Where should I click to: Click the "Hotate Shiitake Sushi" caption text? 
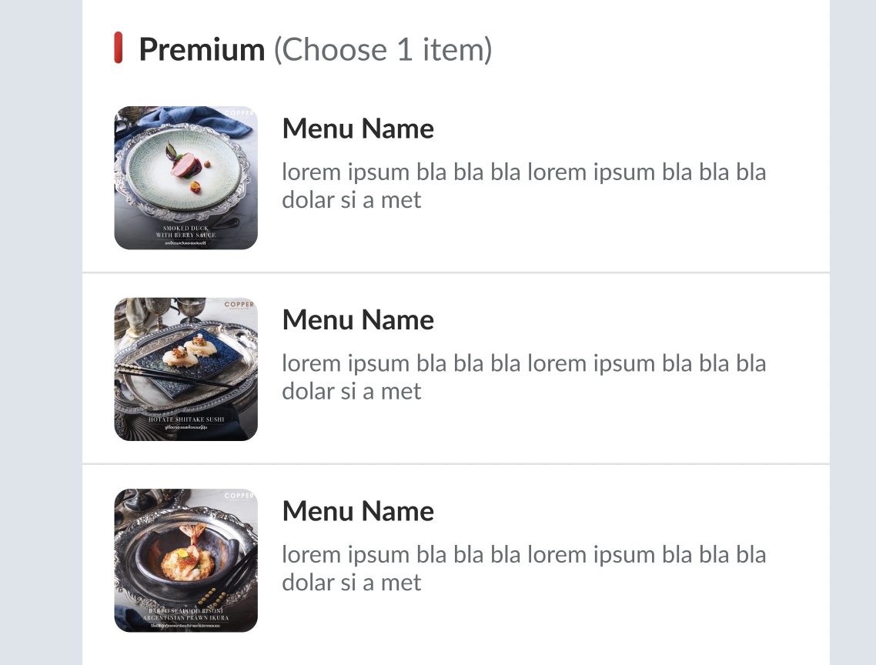(186, 419)
